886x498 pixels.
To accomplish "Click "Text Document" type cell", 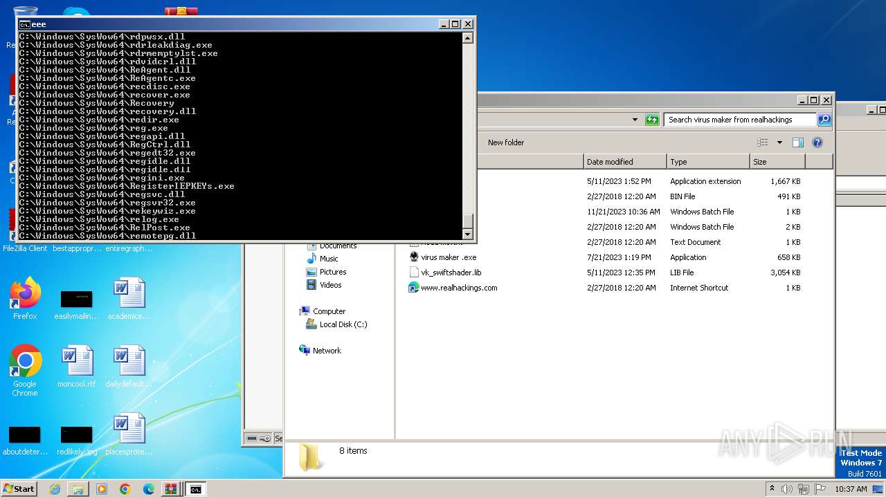I will (695, 242).
